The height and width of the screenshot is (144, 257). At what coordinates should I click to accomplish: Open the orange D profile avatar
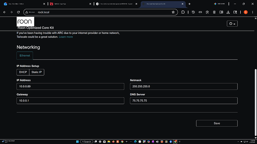point(245,12)
